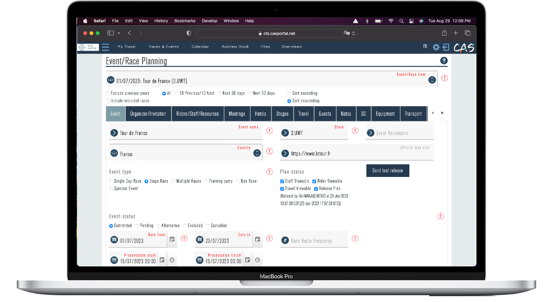This screenshot has height=302, width=553.
Task: Select Single Day Race event type
Action: 111,181
